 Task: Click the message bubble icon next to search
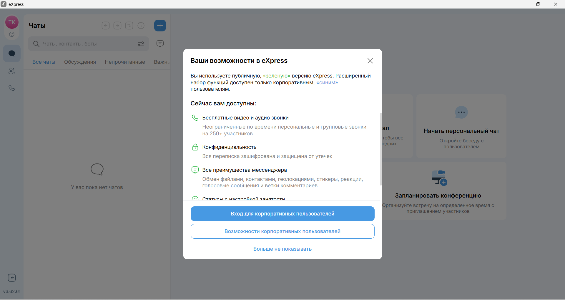(160, 44)
